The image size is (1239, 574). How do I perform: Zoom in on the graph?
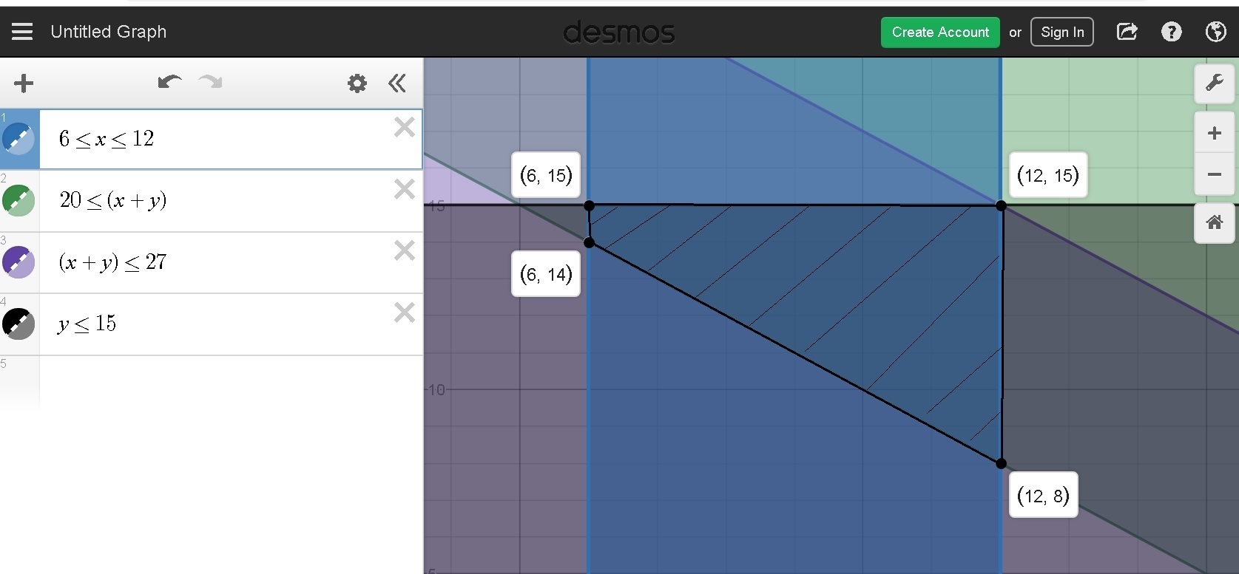[x=1214, y=133]
